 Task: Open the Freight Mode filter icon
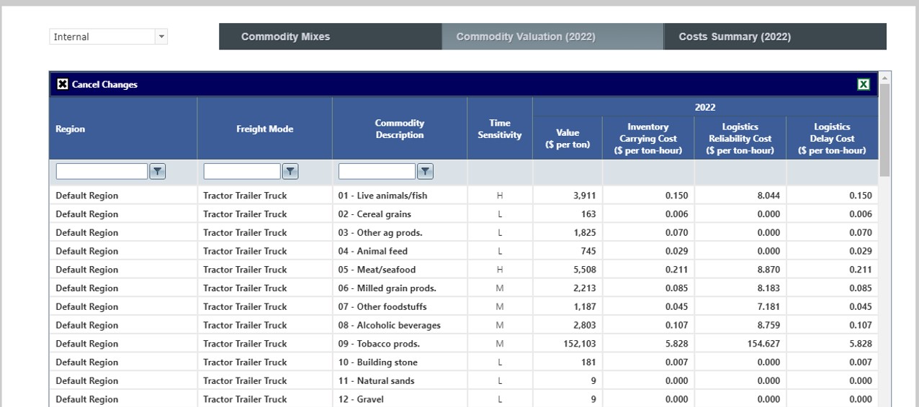coord(290,171)
